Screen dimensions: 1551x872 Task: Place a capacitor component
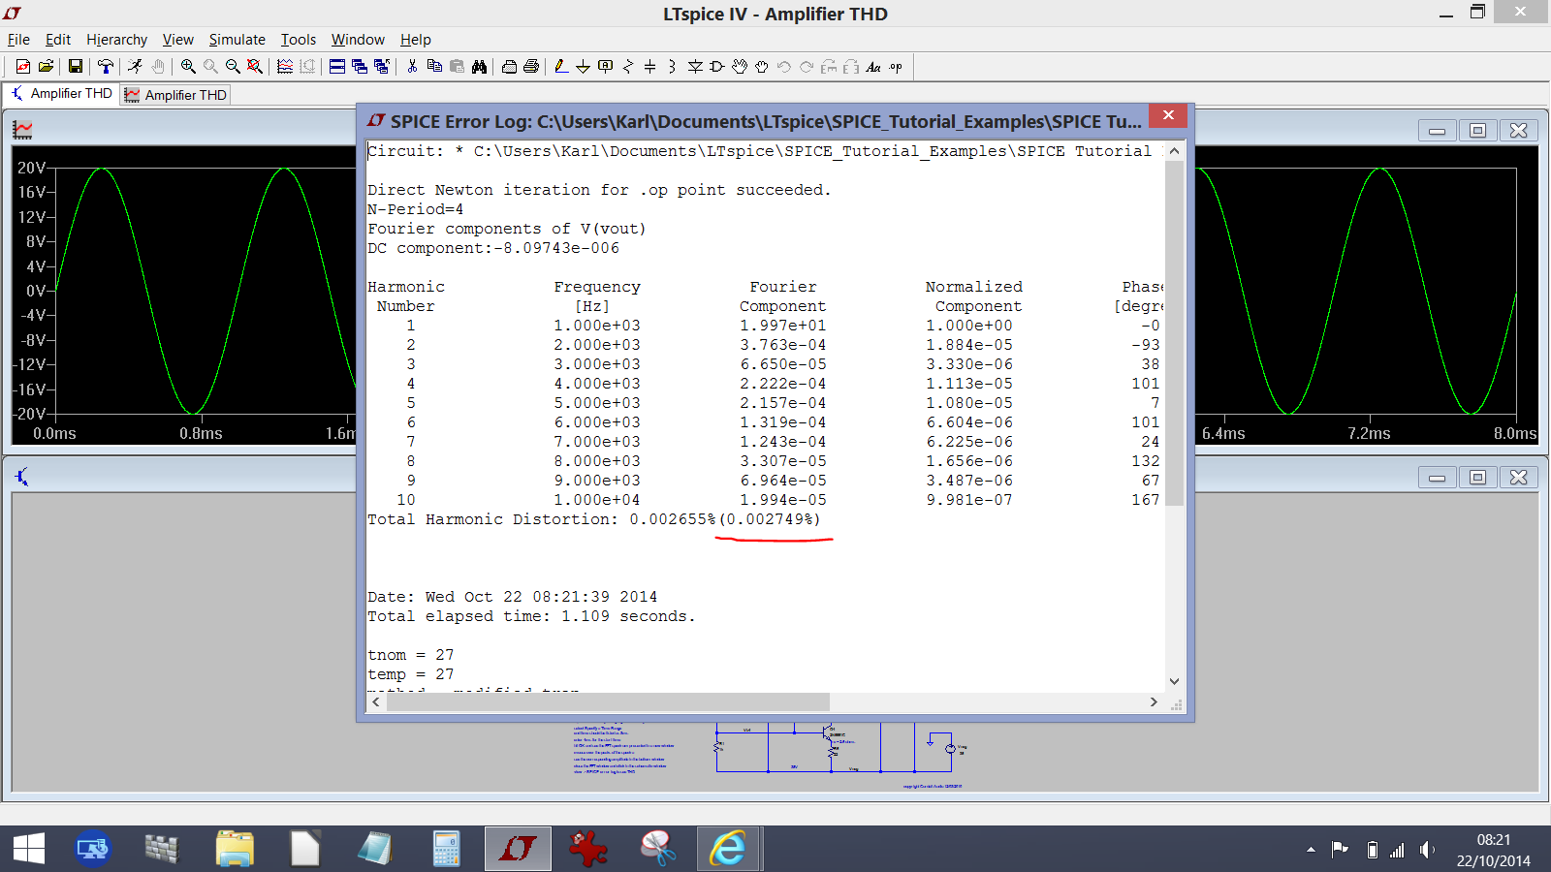(x=650, y=66)
